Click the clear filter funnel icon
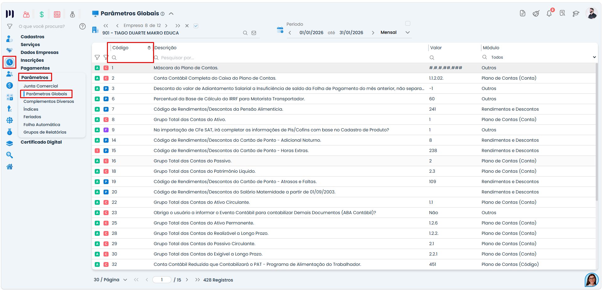The height and width of the screenshot is (290, 602). point(106,57)
